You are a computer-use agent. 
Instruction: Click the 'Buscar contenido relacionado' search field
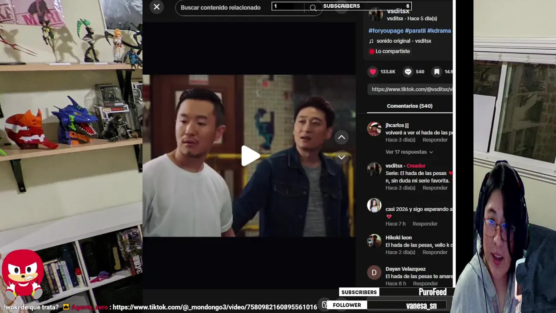click(x=248, y=8)
